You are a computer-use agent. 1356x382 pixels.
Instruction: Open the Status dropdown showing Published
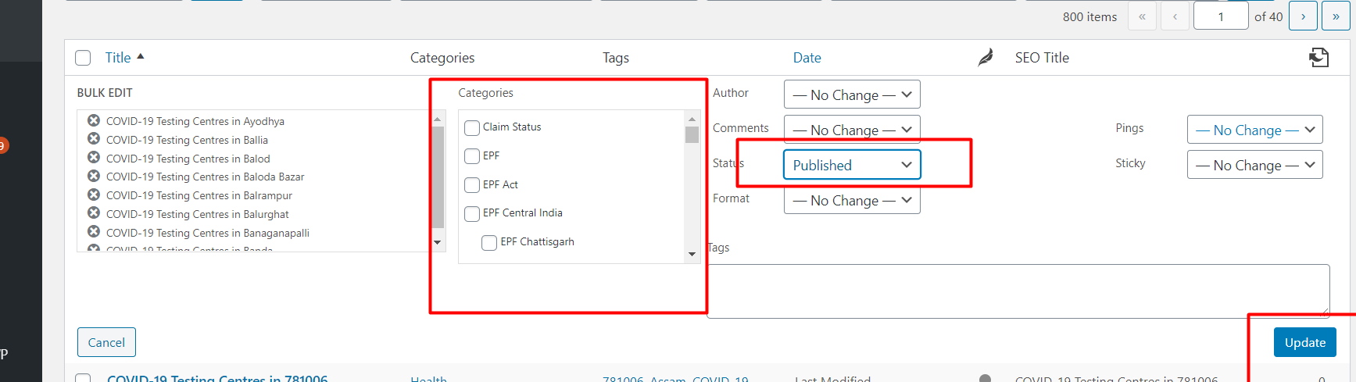[852, 165]
